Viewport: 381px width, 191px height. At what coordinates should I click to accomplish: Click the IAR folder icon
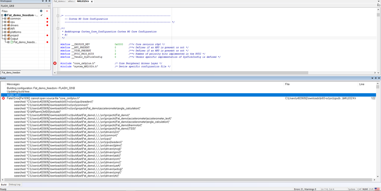coord(8,29)
